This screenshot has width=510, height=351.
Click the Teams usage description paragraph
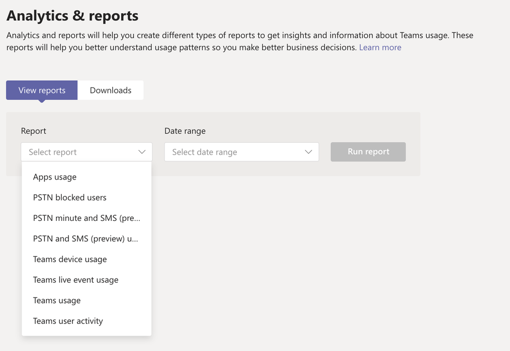pyautogui.click(x=240, y=41)
